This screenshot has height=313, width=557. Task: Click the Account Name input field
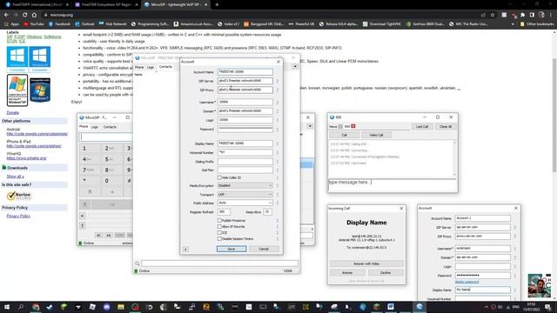coord(245,71)
